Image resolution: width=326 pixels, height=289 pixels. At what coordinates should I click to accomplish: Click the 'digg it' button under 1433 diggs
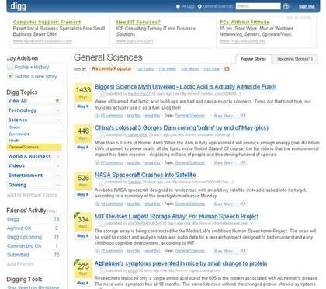tap(83, 106)
